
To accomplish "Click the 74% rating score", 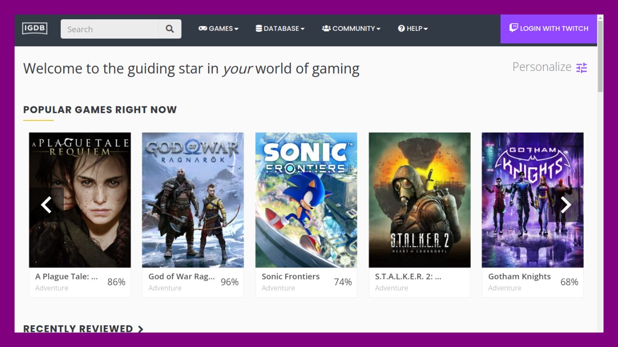I will 343,282.
